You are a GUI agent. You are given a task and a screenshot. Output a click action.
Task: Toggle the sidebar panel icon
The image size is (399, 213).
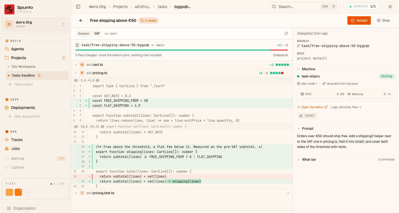point(78,7)
